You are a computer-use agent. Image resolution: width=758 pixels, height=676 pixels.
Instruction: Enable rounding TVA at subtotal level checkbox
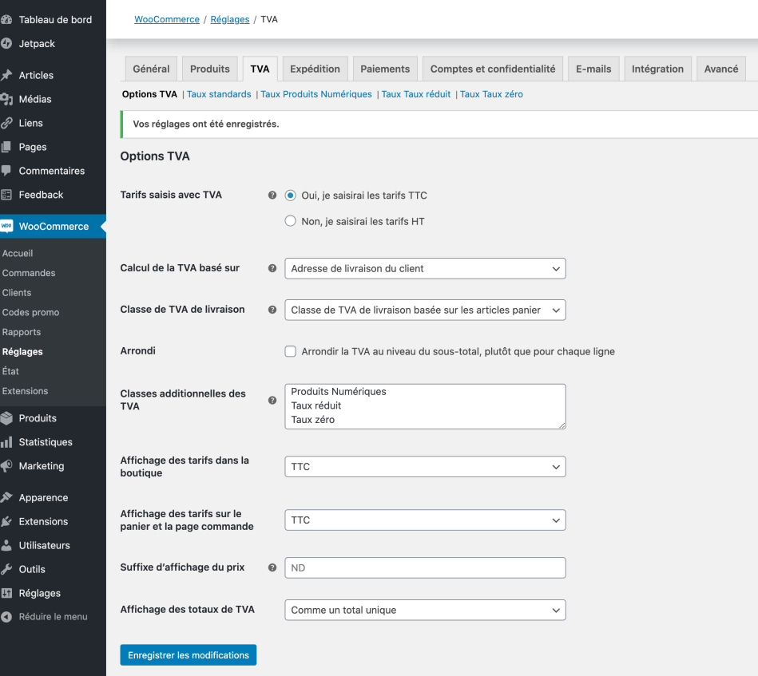[x=291, y=351]
